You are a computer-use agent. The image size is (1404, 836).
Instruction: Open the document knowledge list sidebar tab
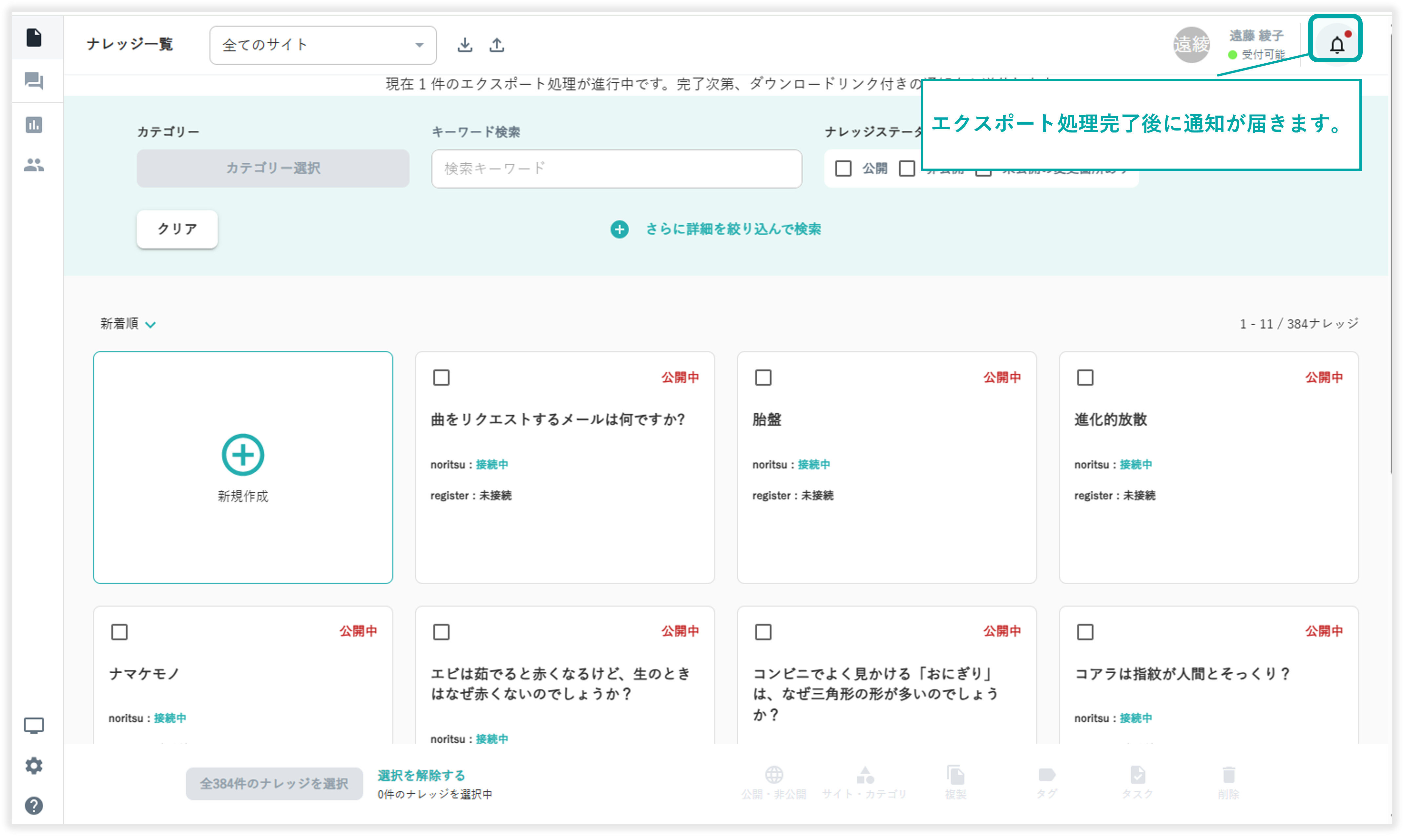pos(34,38)
